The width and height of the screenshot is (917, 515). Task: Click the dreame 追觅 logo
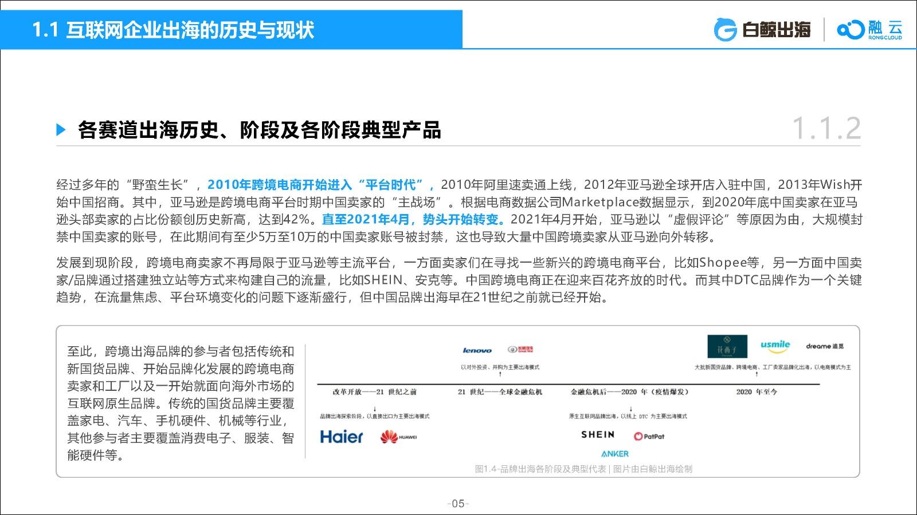pos(825,346)
